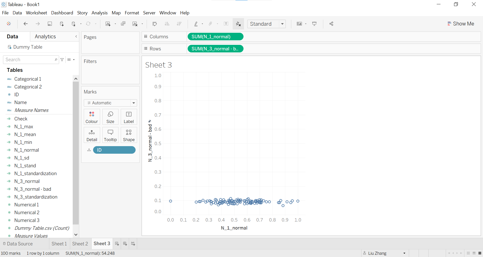
Task: Share the workbook with others
Action: coord(331,24)
